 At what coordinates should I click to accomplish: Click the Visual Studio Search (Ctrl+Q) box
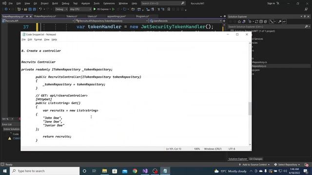pyautogui.click(x=163, y=3)
